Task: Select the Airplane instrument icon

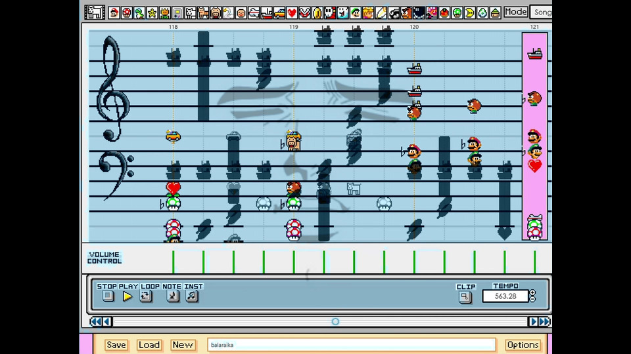Action: [254, 13]
